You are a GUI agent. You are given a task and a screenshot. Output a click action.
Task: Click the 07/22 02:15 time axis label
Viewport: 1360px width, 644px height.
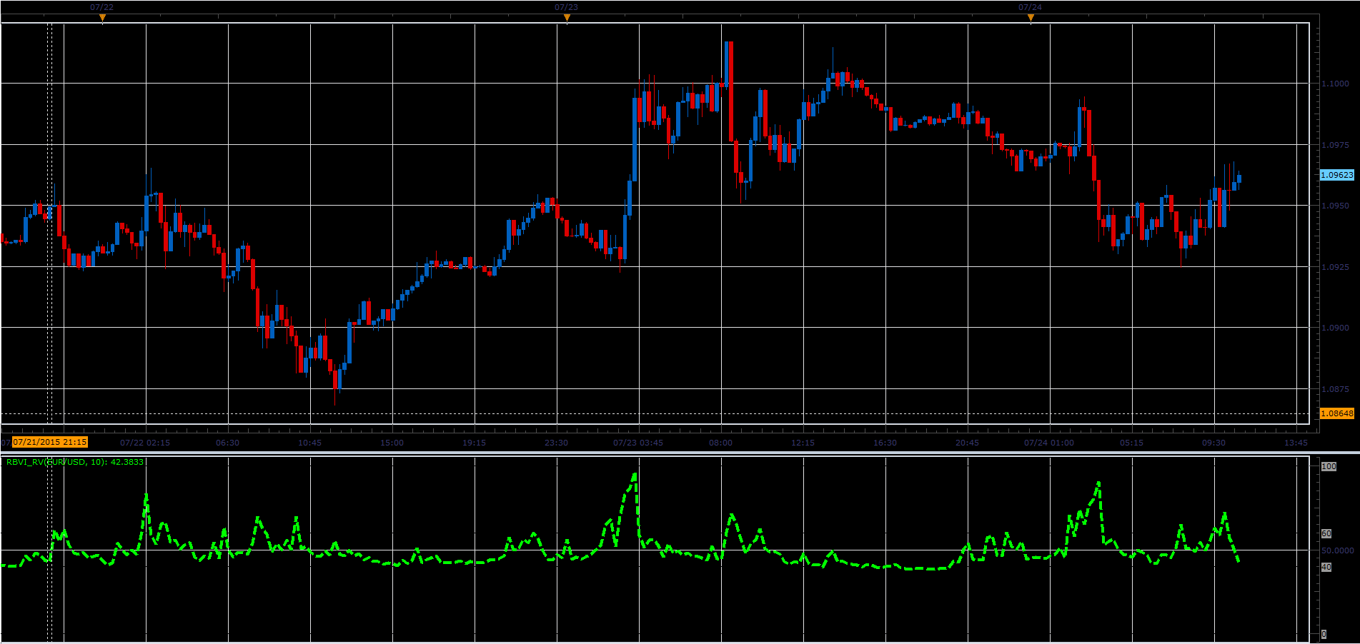tap(145, 443)
